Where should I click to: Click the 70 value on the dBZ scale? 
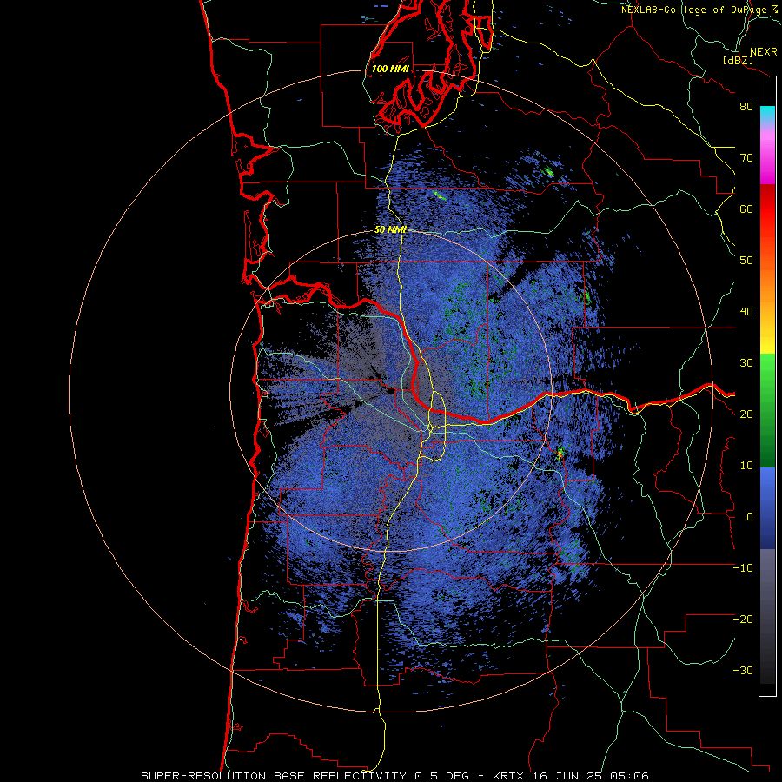tap(746, 158)
